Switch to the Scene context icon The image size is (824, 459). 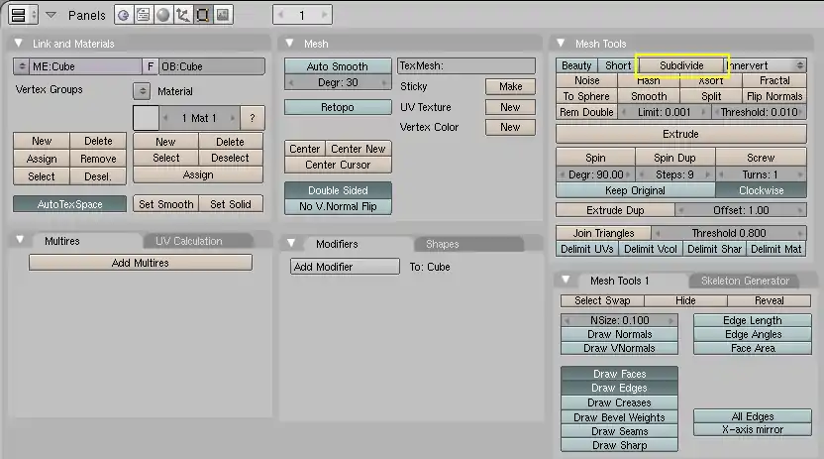[x=223, y=15]
